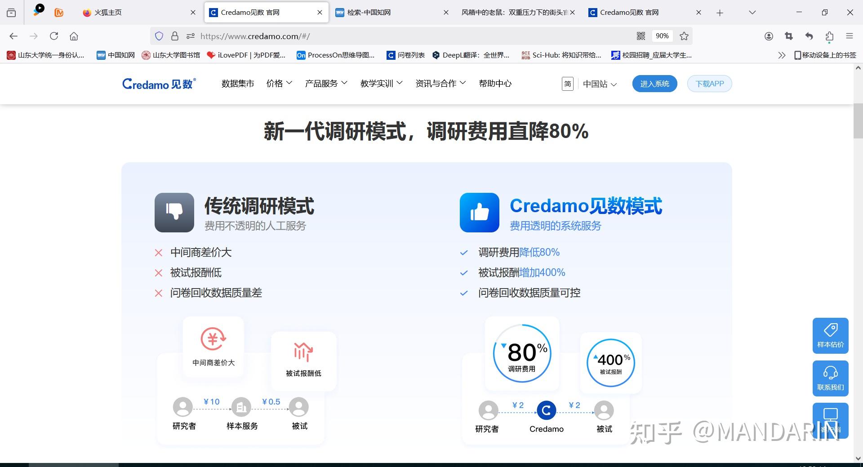Image resolution: width=863 pixels, height=467 pixels.
Task: Go to browser home page
Action: point(73,36)
